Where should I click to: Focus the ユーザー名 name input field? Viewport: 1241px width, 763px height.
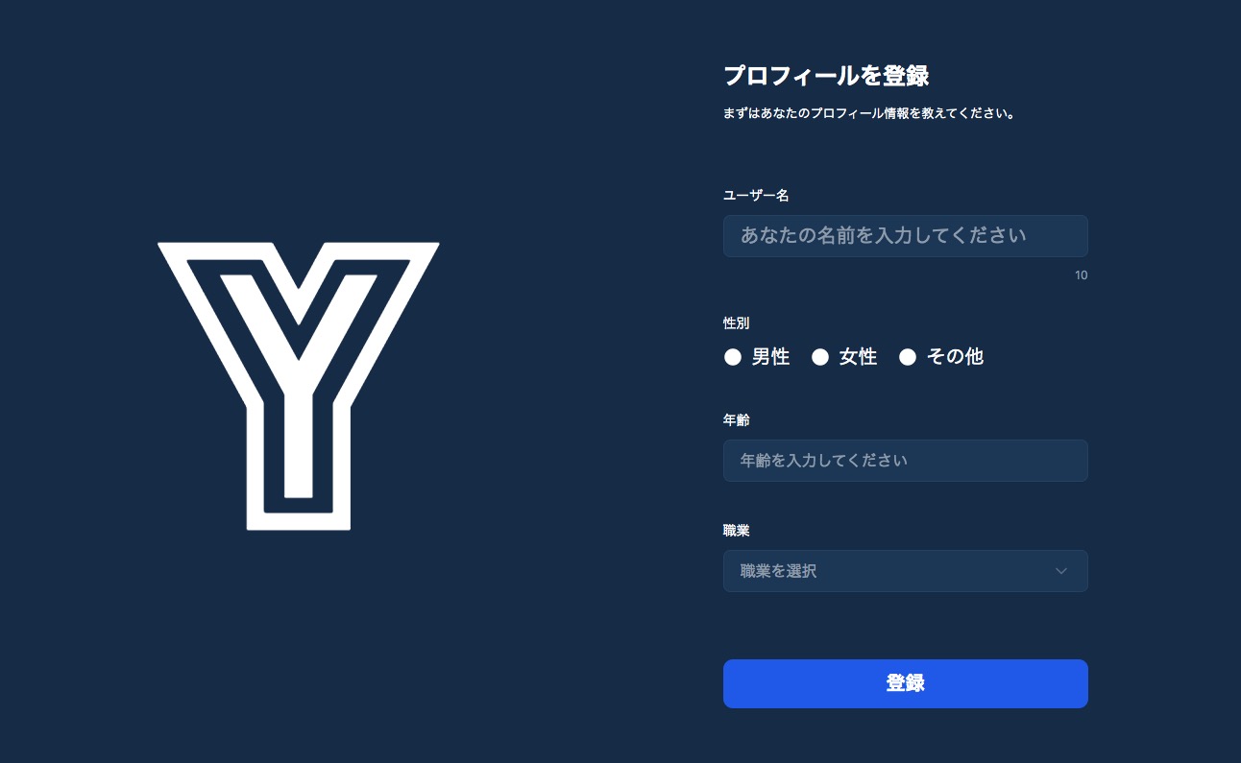point(905,236)
